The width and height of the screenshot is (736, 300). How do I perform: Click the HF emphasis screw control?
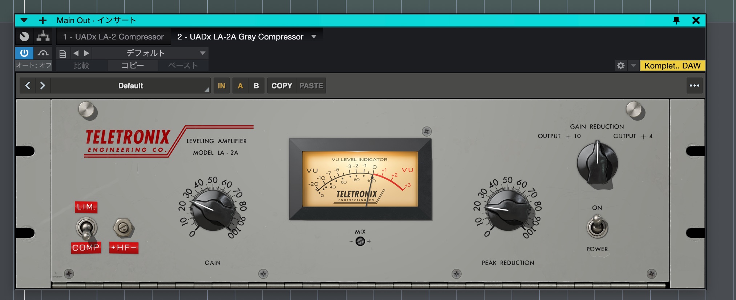(124, 228)
